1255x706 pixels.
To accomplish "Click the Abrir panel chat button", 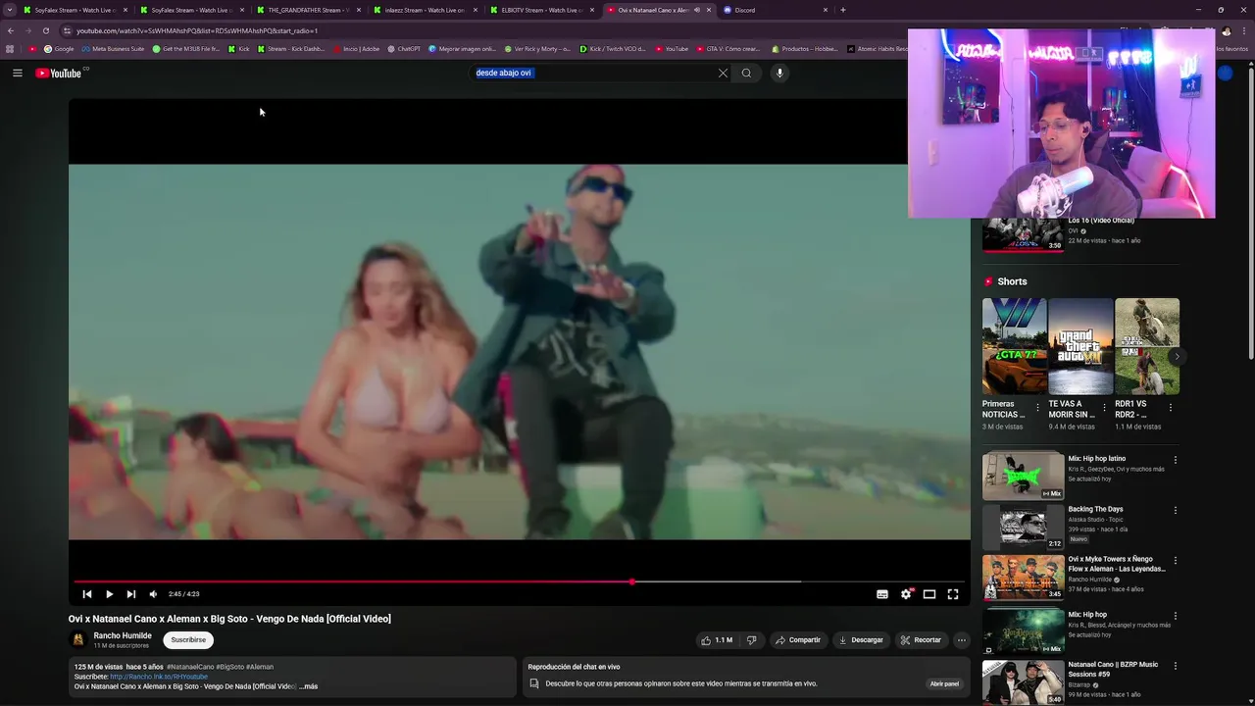I will 944,683.
